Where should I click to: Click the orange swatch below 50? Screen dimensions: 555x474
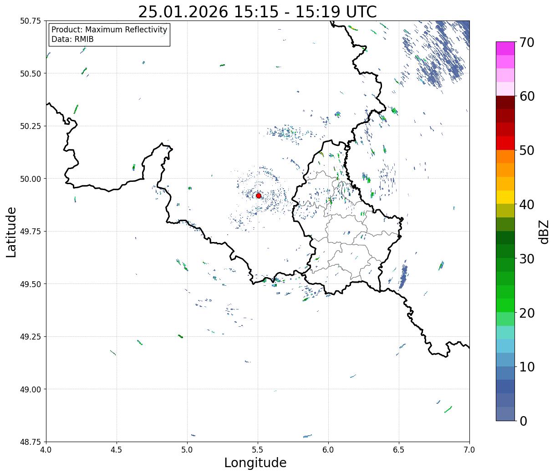[505, 156]
